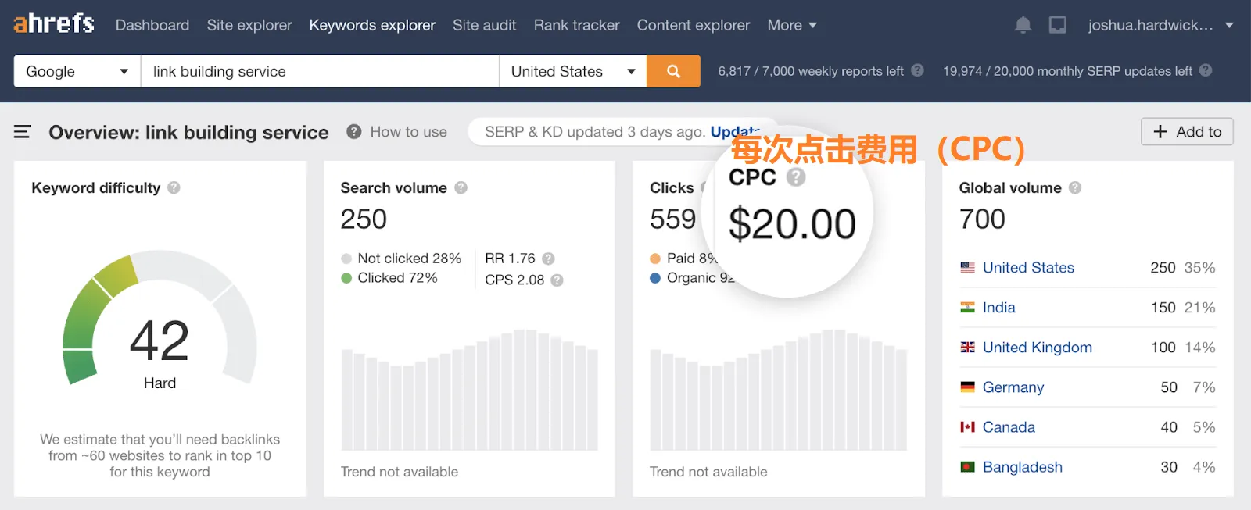Click the weekly reports help icon
Viewport: 1251px width, 510px height.
pos(917,70)
